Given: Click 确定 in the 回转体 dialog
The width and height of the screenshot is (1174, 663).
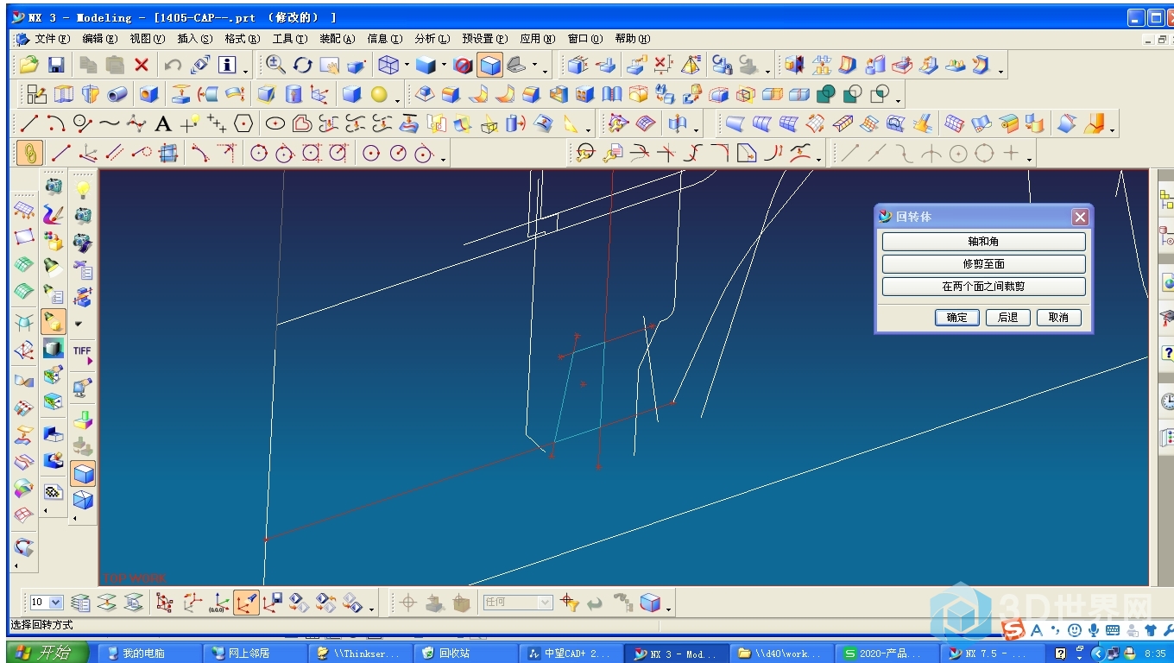Looking at the screenshot, I should [957, 318].
